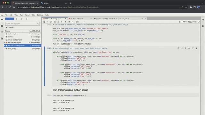The width and height of the screenshot is (205, 115).
Task: Restart kernel and run all cells icon
Action: point(72,22)
